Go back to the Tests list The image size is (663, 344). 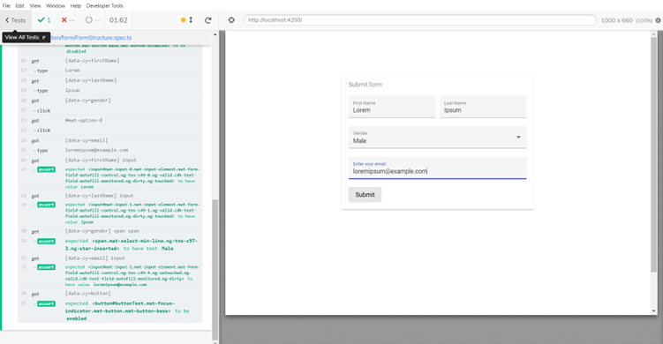[x=16, y=20]
